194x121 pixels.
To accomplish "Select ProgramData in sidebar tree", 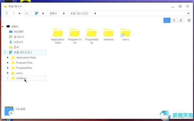I will coord(24,68).
